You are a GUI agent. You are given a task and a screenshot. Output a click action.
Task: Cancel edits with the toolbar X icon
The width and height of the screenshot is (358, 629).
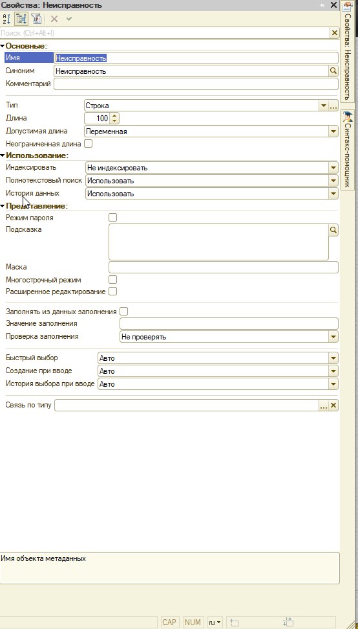(x=54, y=18)
